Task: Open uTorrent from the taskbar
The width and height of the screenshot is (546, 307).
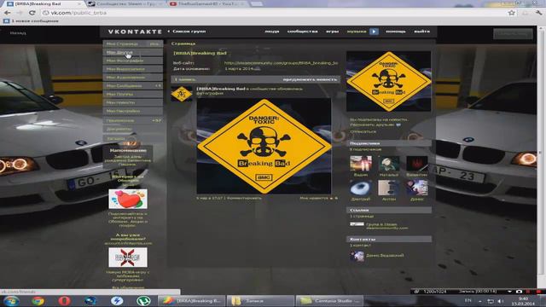Action: point(143,301)
